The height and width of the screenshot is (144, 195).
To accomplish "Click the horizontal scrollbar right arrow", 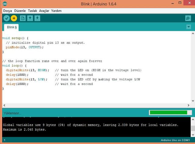I will [188, 105].
